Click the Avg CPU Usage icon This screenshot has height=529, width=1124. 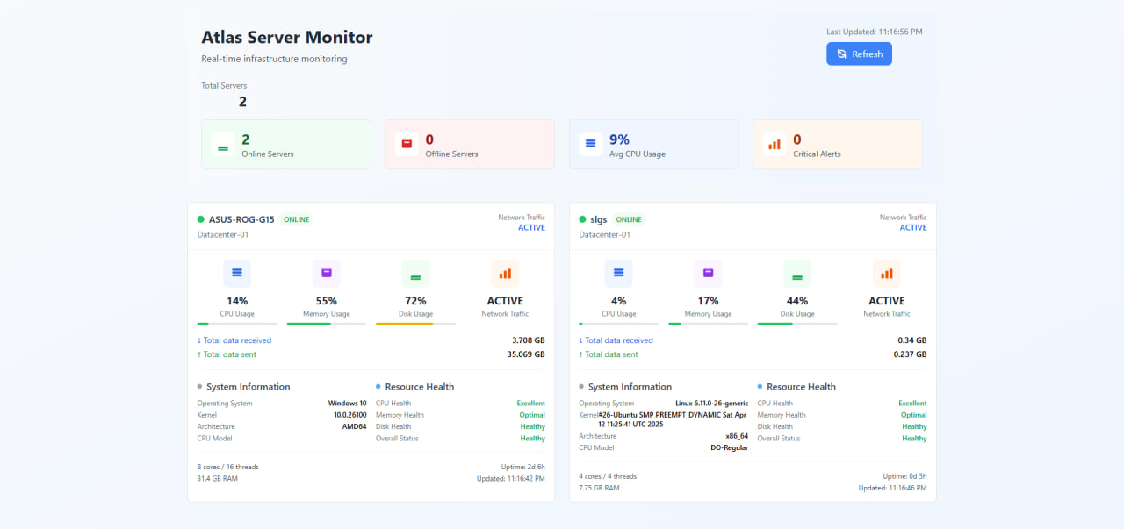(x=590, y=143)
